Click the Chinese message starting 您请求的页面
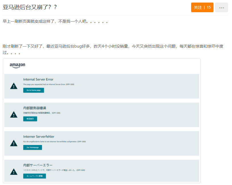The image size is (232, 185). click(41, 113)
